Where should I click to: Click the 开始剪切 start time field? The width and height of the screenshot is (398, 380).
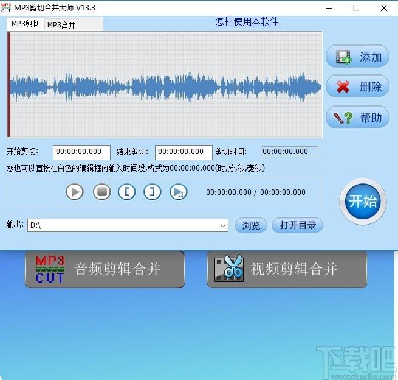click(x=81, y=152)
